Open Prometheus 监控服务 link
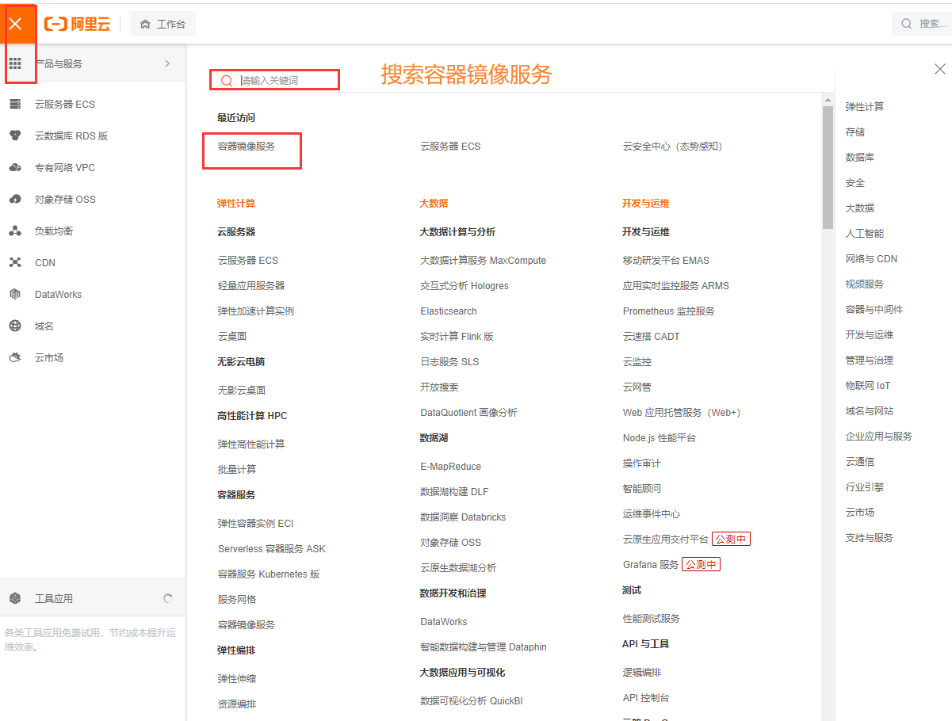This screenshot has width=952, height=721. tap(669, 311)
